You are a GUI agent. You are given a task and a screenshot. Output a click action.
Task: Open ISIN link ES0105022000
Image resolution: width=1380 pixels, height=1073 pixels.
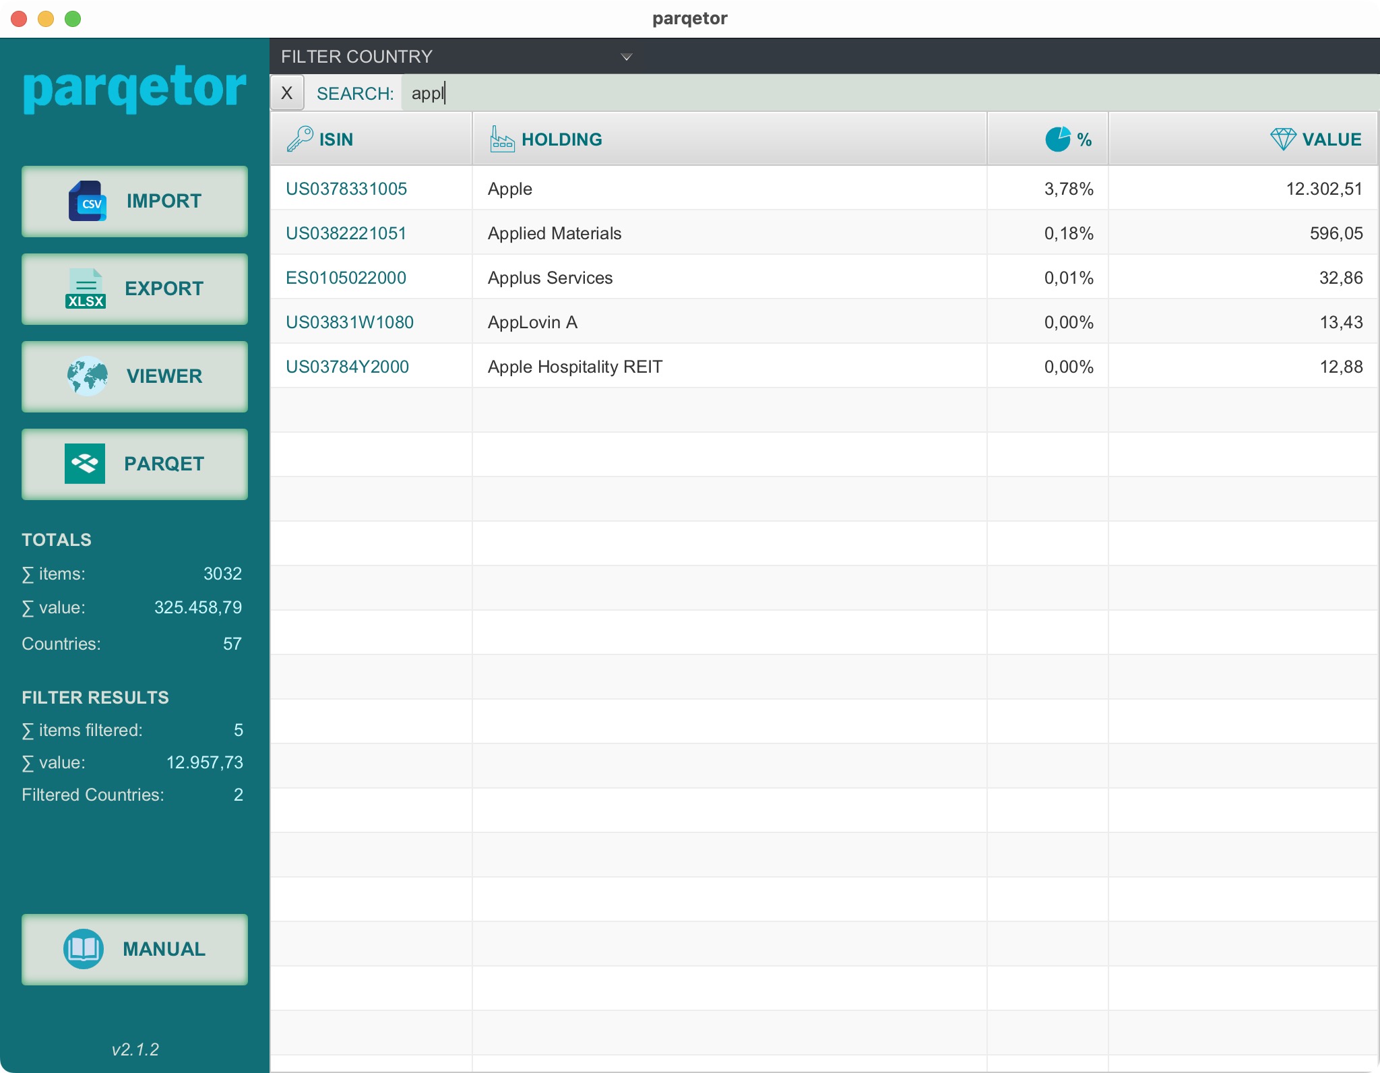pyautogui.click(x=346, y=278)
